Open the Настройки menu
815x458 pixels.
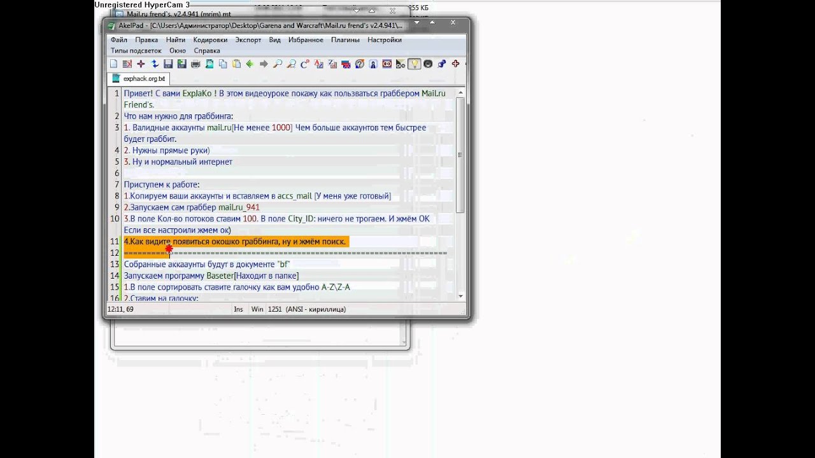point(385,39)
